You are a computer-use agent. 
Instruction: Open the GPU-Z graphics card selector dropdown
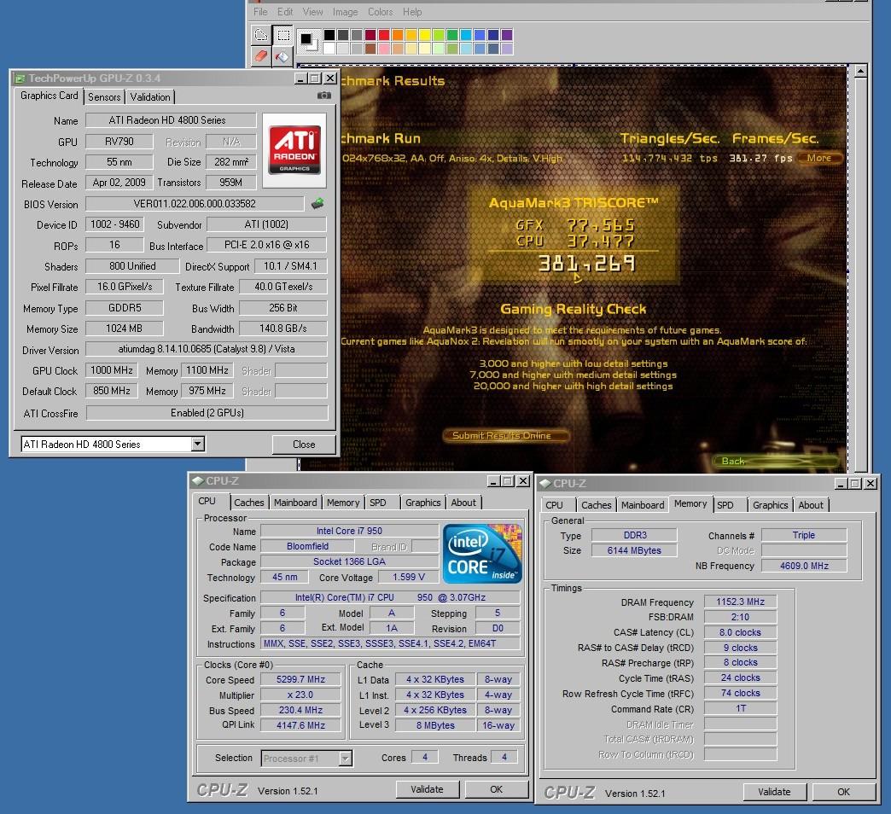point(197,444)
